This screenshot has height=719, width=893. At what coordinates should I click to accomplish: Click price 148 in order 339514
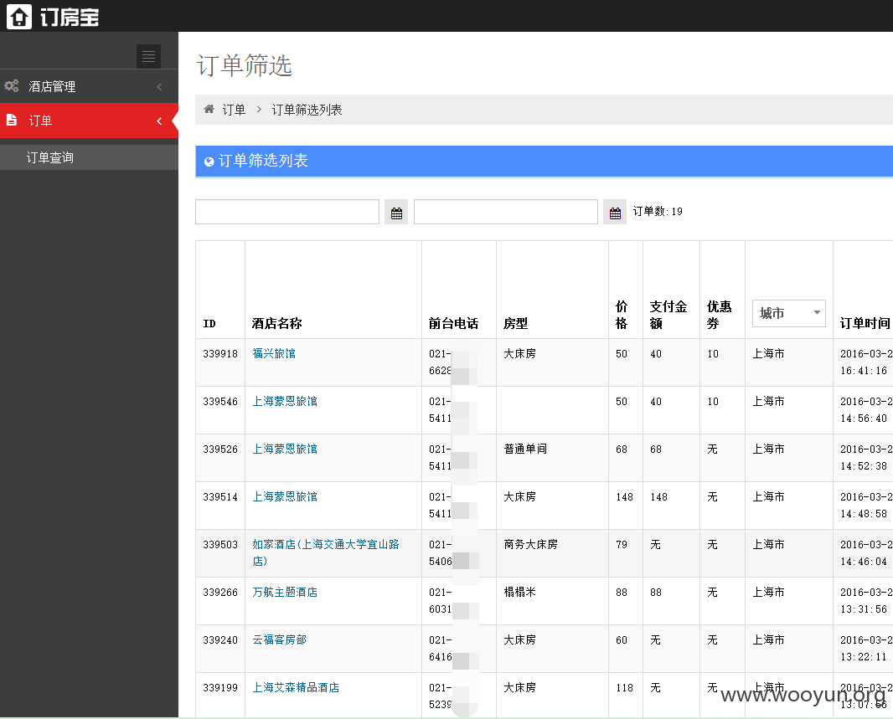coord(624,497)
